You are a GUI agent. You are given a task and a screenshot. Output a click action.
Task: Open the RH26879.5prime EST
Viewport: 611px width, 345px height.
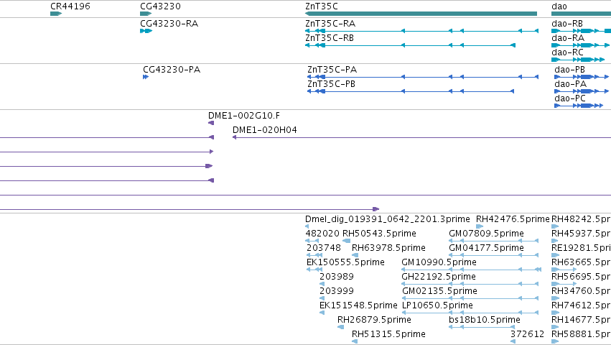coord(374,320)
